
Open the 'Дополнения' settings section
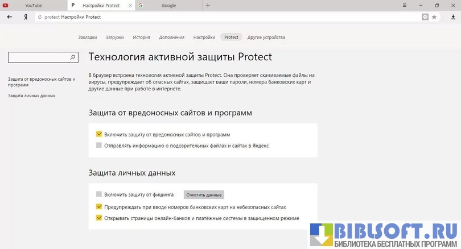point(171,38)
